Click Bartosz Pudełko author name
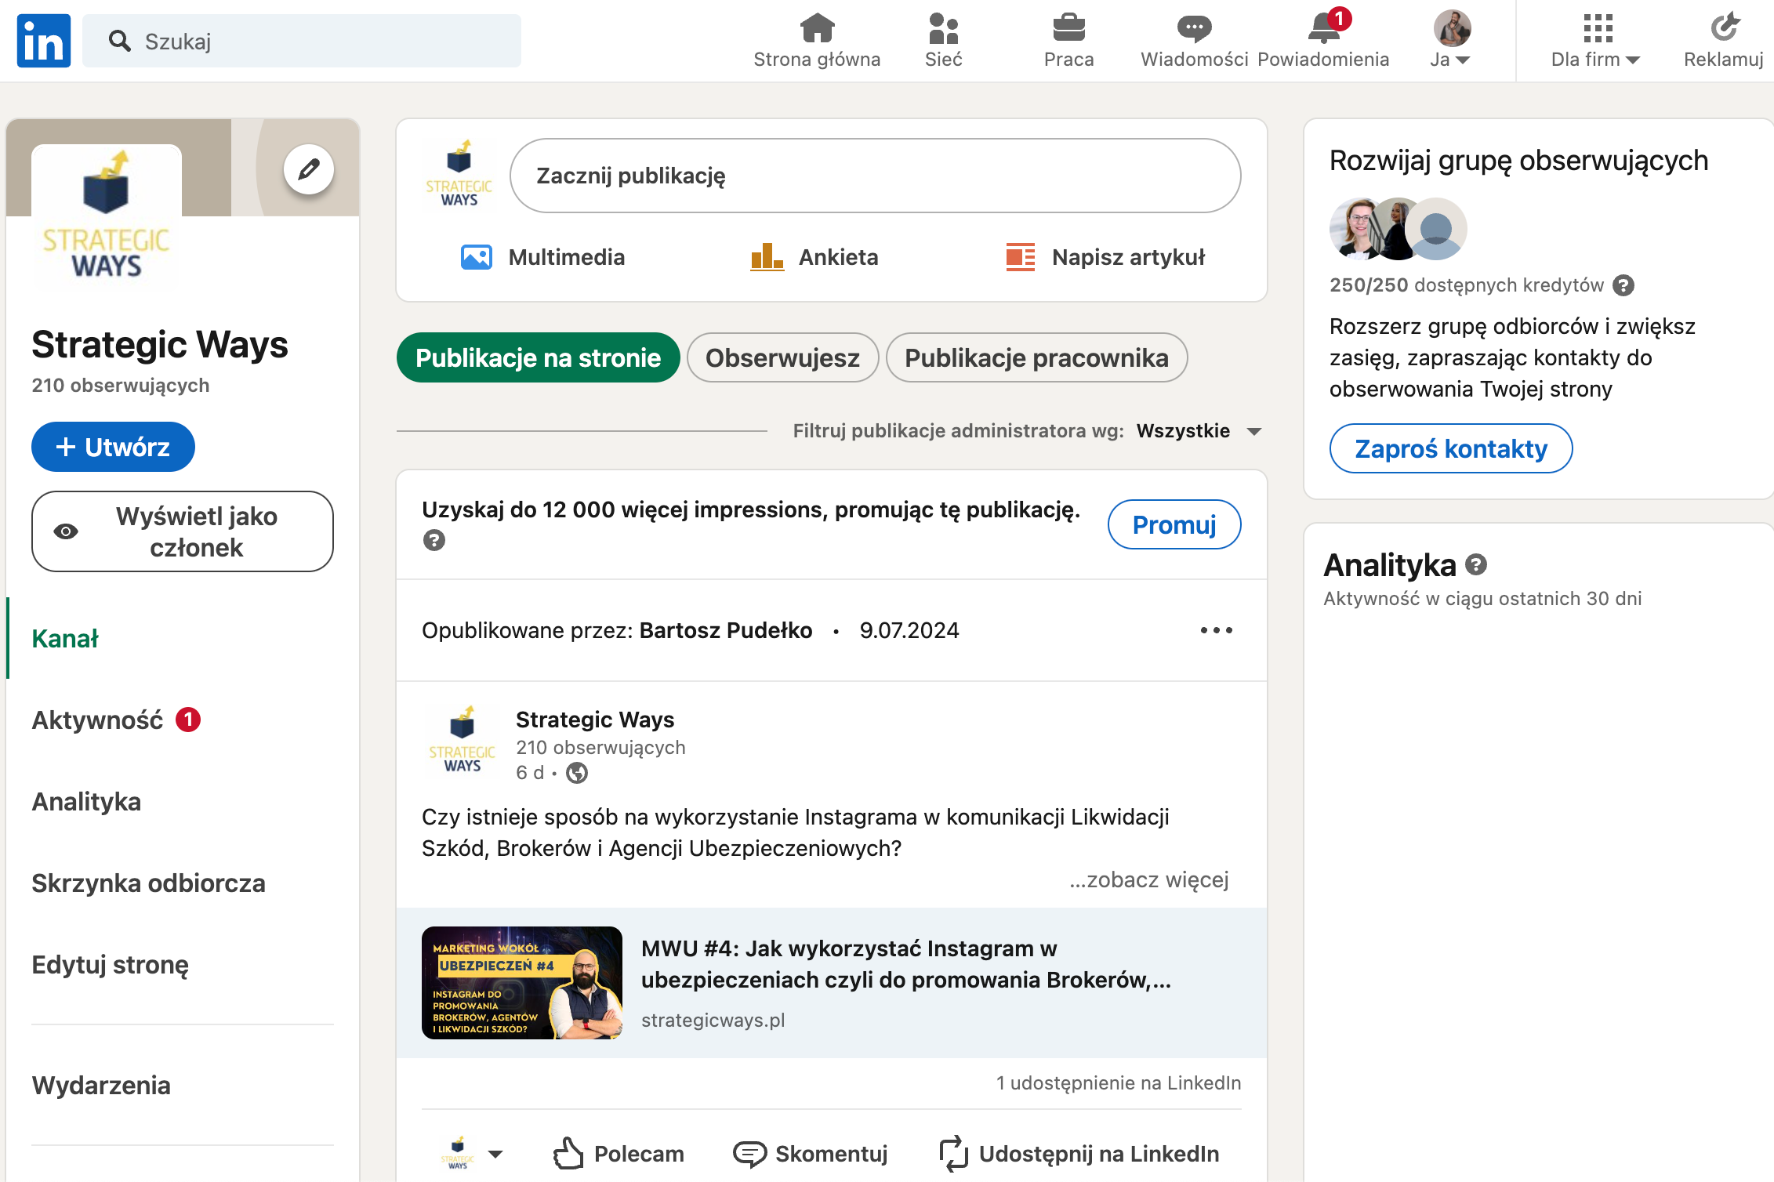This screenshot has width=1774, height=1182. tap(725, 630)
